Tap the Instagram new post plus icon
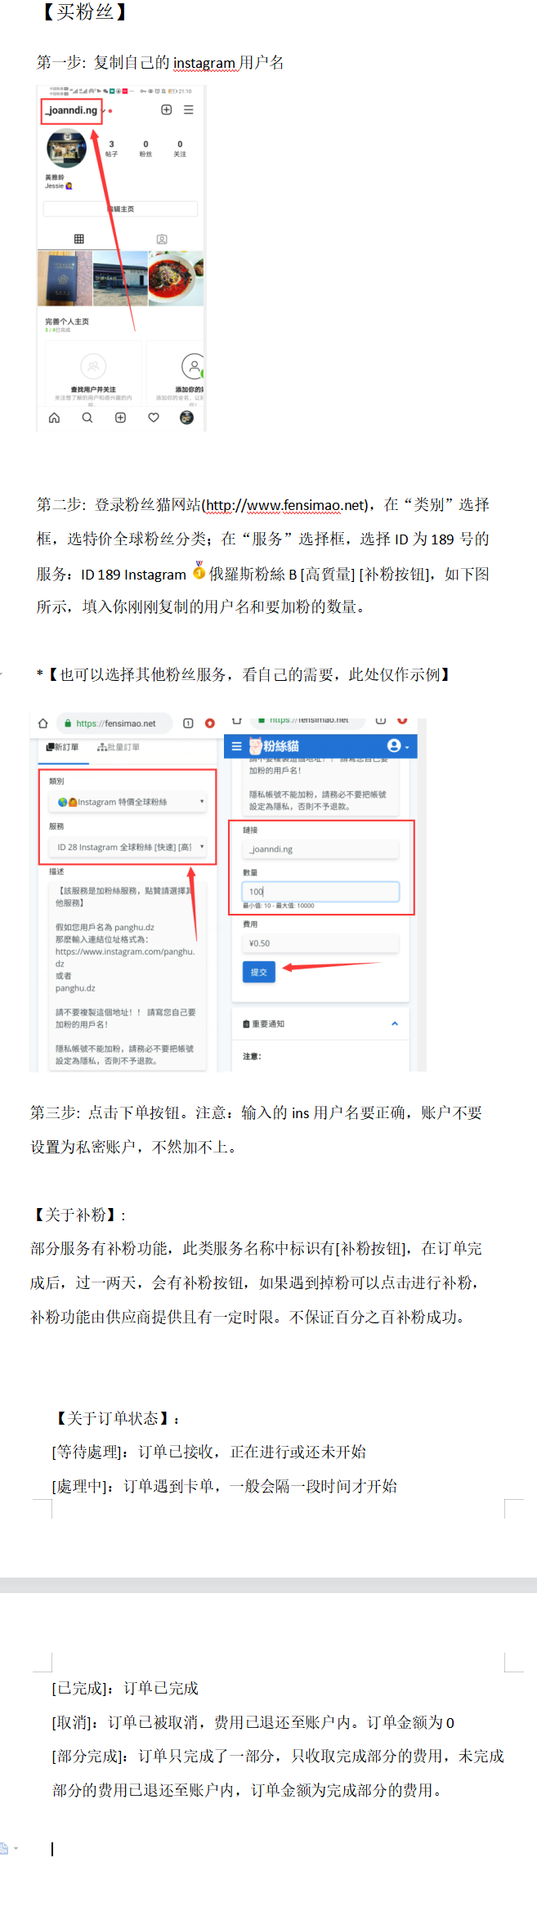Image resolution: width=537 pixels, height=1929 pixels. tap(167, 110)
